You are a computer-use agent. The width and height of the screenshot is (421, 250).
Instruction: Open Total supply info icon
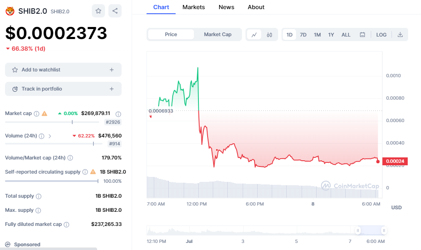pos(39,196)
